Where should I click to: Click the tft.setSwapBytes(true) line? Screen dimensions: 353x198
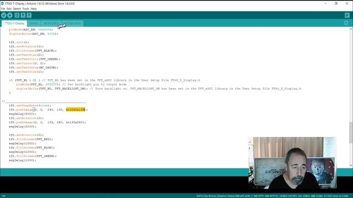(x=30, y=106)
